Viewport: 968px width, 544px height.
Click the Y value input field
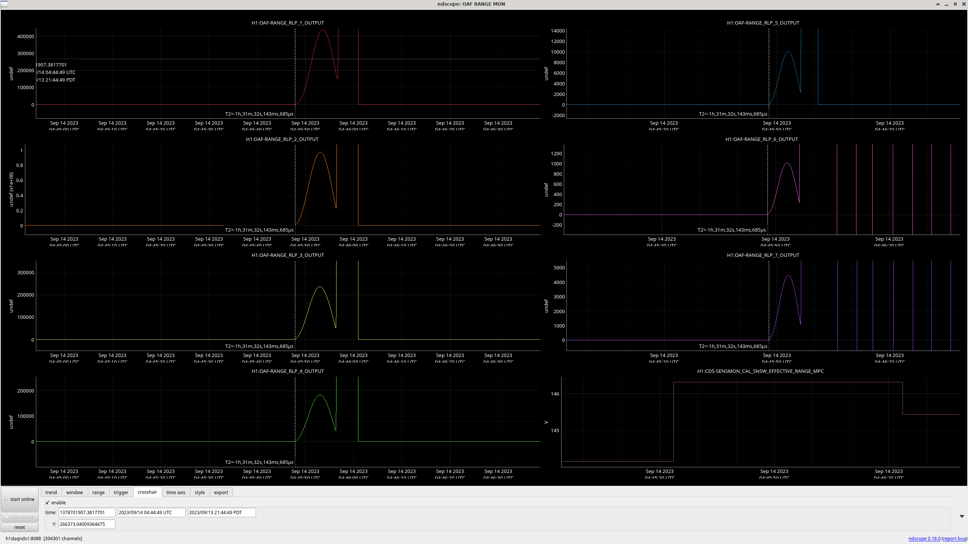click(x=87, y=524)
